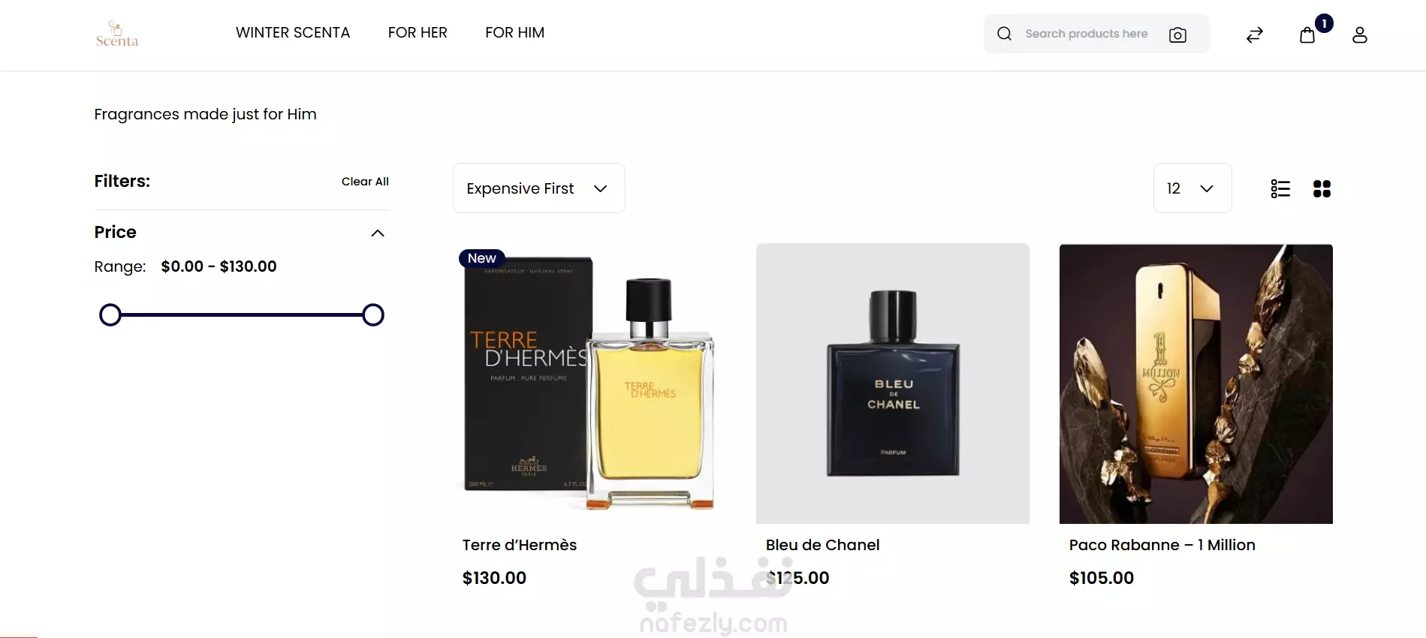Open the WINTER SCENTA menu
The image size is (1426, 638).
pos(293,32)
